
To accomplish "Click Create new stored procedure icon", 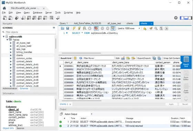I will [40, 18].
